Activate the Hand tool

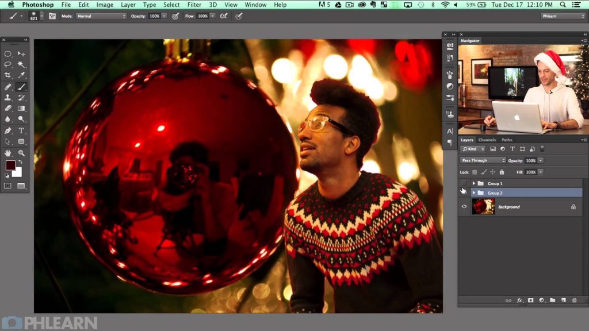[8, 153]
